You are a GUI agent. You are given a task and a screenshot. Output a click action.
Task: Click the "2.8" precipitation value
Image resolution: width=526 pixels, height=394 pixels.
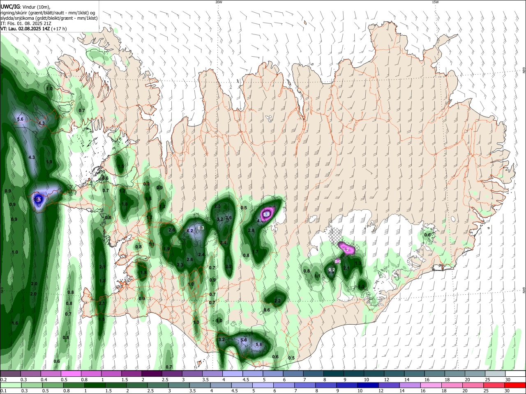click(251, 230)
